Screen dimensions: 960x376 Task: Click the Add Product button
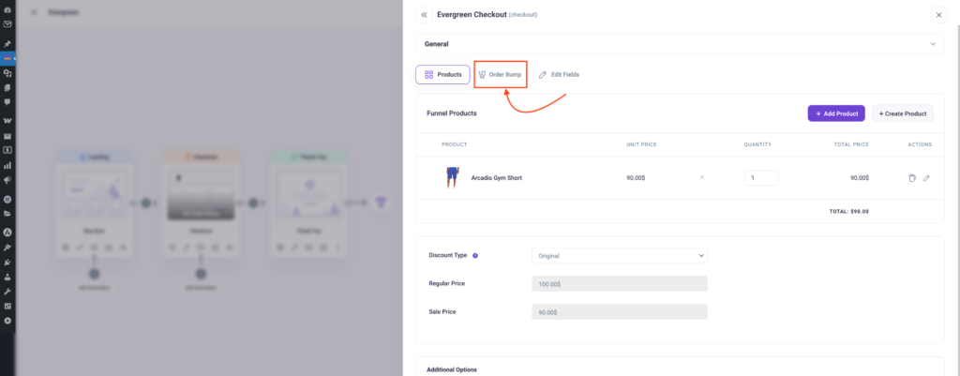click(835, 113)
